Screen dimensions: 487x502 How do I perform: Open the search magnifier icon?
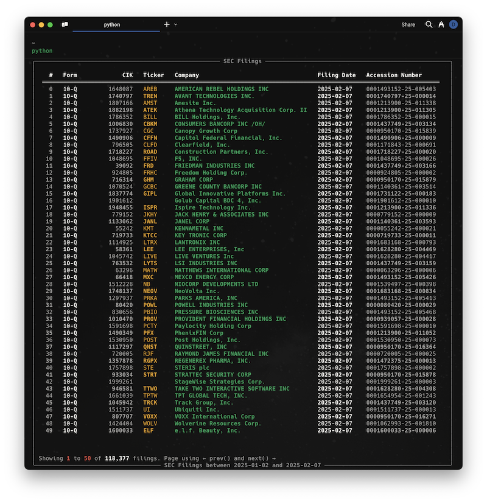pyautogui.click(x=429, y=24)
